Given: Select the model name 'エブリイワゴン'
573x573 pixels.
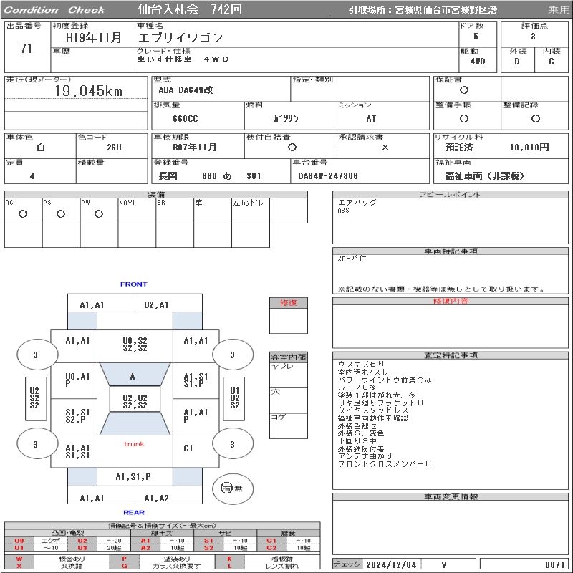Looking at the screenshot, I should pyautogui.click(x=180, y=38).
